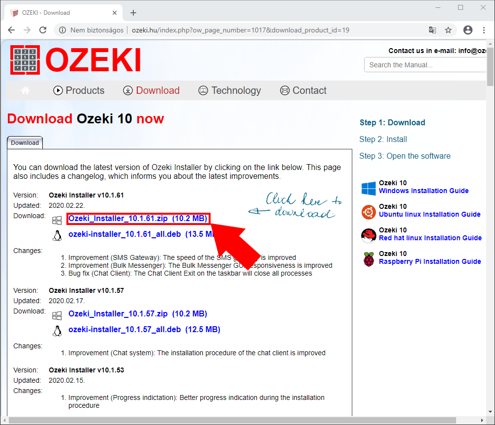Open Ubuntu linux Installation Guide
This screenshot has width=495, height=425.
(x=430, y=214)
